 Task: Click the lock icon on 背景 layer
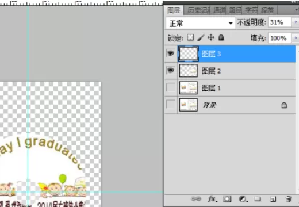coord(284,105)
